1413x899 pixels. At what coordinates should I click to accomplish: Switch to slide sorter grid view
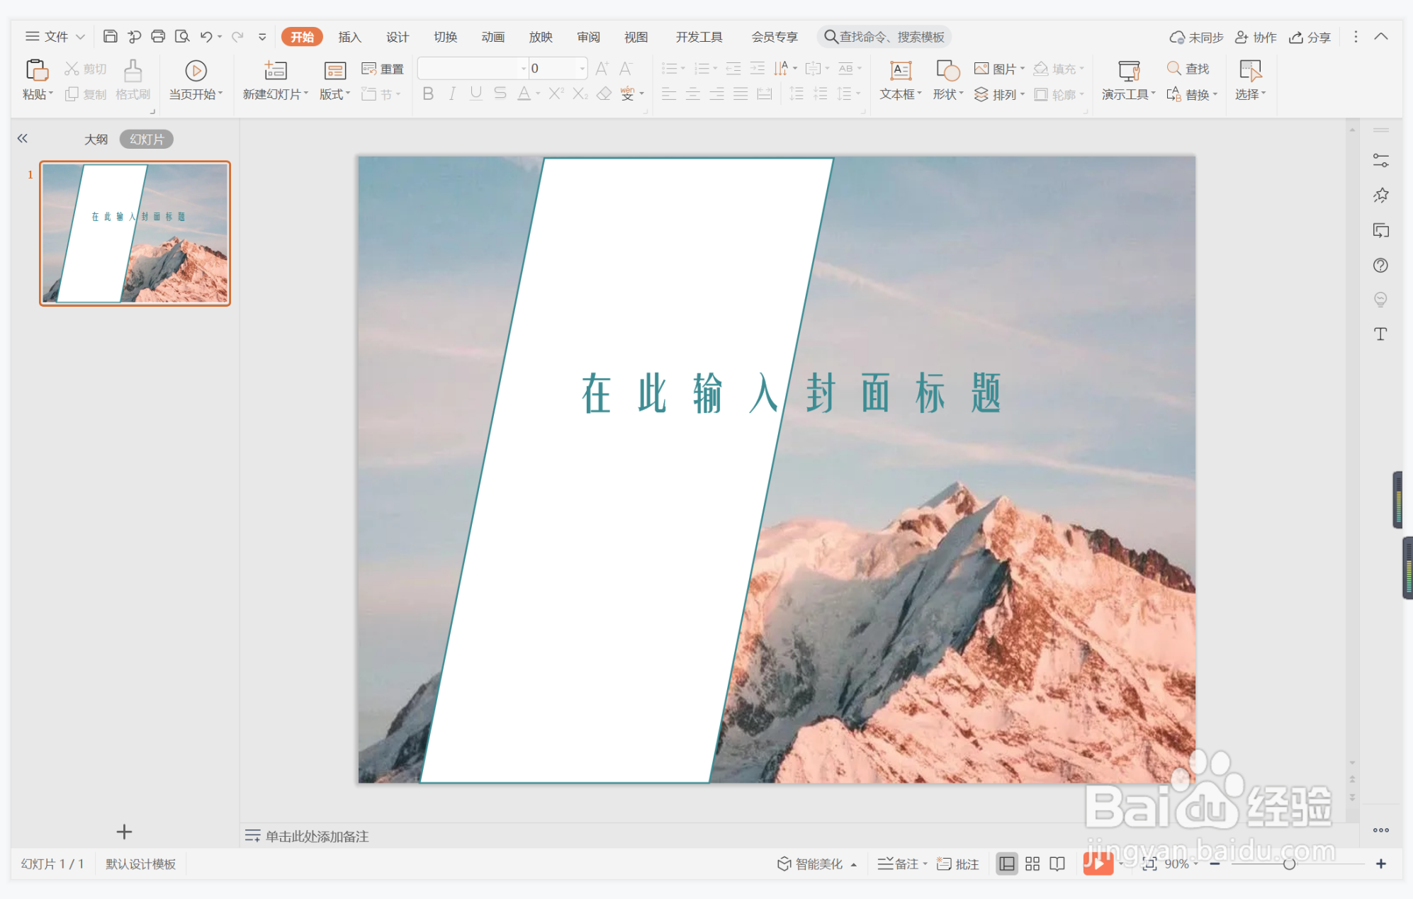[x=1032, y=864]
